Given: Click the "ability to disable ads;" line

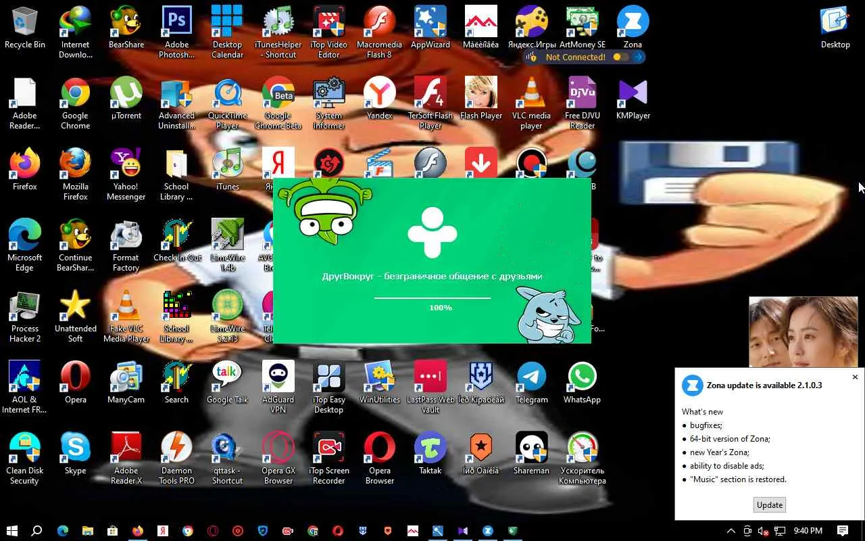Looking at the screenshot, I should click(727, 466).
